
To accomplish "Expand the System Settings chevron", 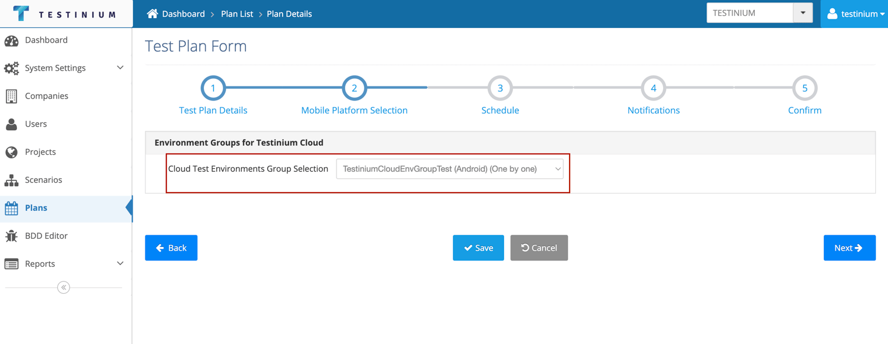I will (120, 68).
